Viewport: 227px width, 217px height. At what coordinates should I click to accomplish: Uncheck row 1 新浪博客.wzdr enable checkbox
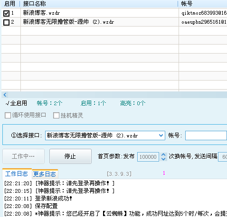tap(6, 13)
